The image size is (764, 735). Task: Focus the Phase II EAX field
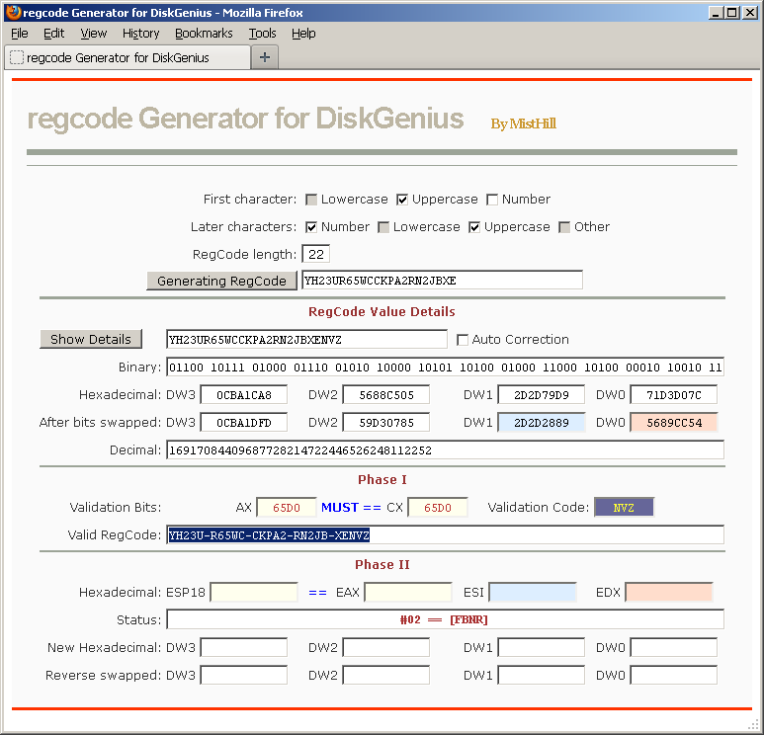[x=408, y=593]
